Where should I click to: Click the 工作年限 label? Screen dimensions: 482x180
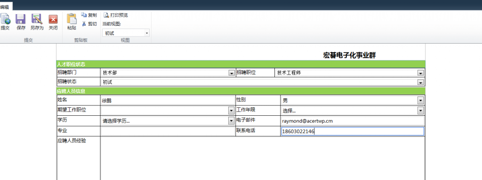[246, 109]
